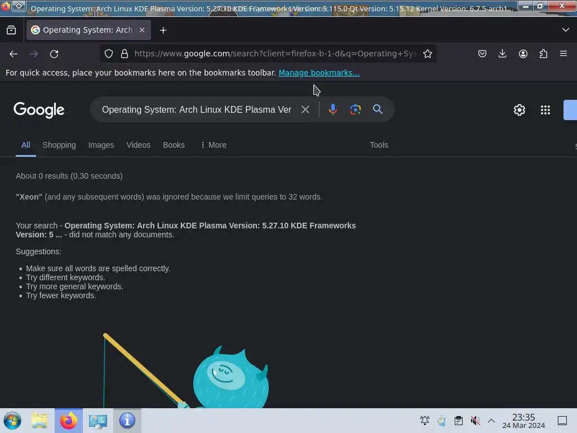Select the All results tab
This screenshot has height=433, width=577.
[x=26, y=145]
